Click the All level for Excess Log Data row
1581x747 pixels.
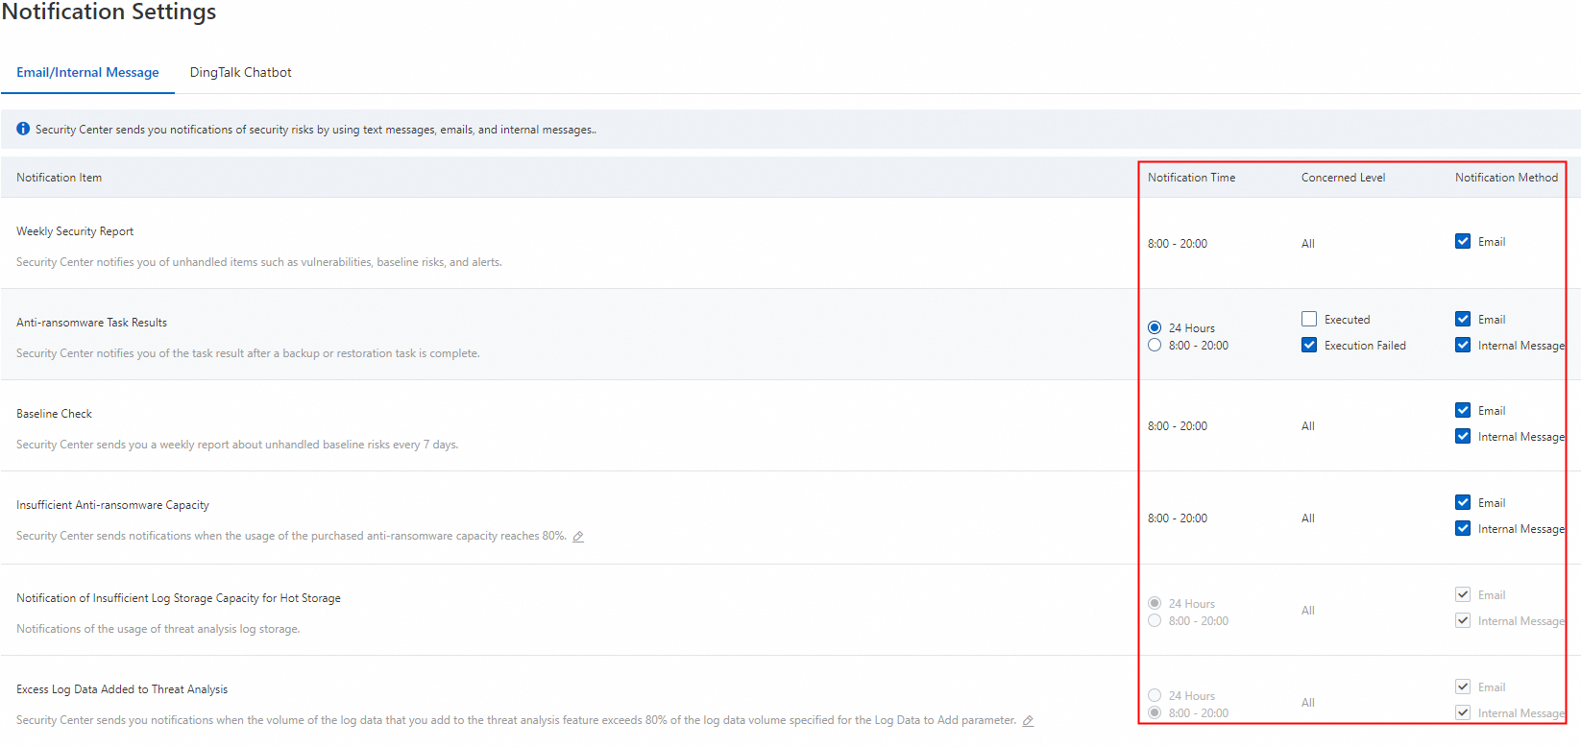(x=1308, y=703)
